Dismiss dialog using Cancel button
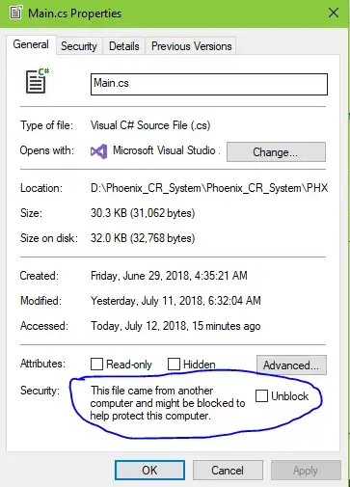350x487 pixels. (x=228, y=471)
